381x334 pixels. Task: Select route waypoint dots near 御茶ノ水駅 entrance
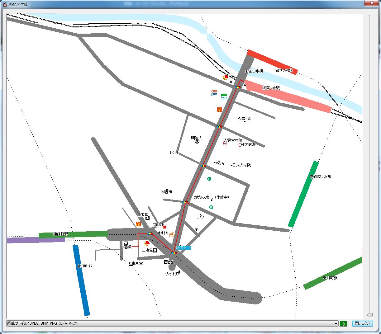(x=238, y=87)
